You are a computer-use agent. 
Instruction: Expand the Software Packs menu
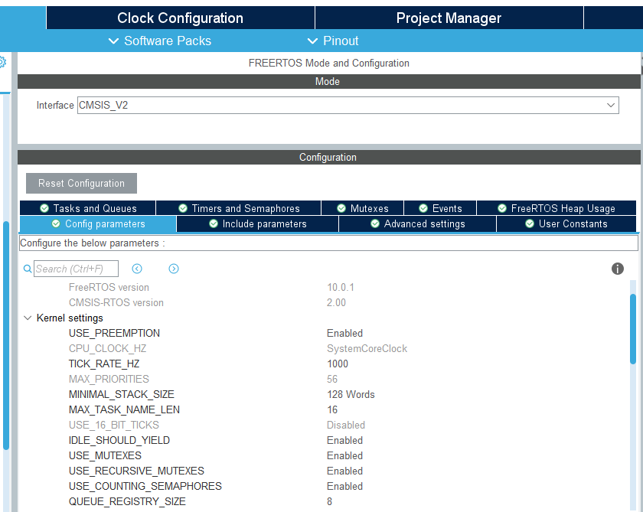pos(159,41)
